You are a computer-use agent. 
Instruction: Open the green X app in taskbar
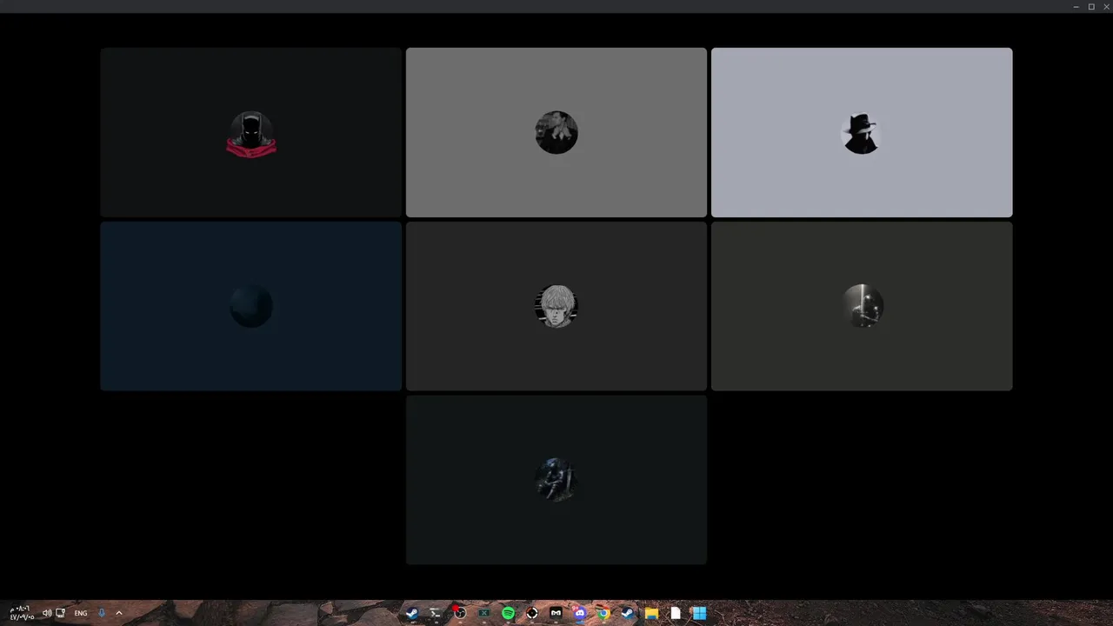pos(484,613)
